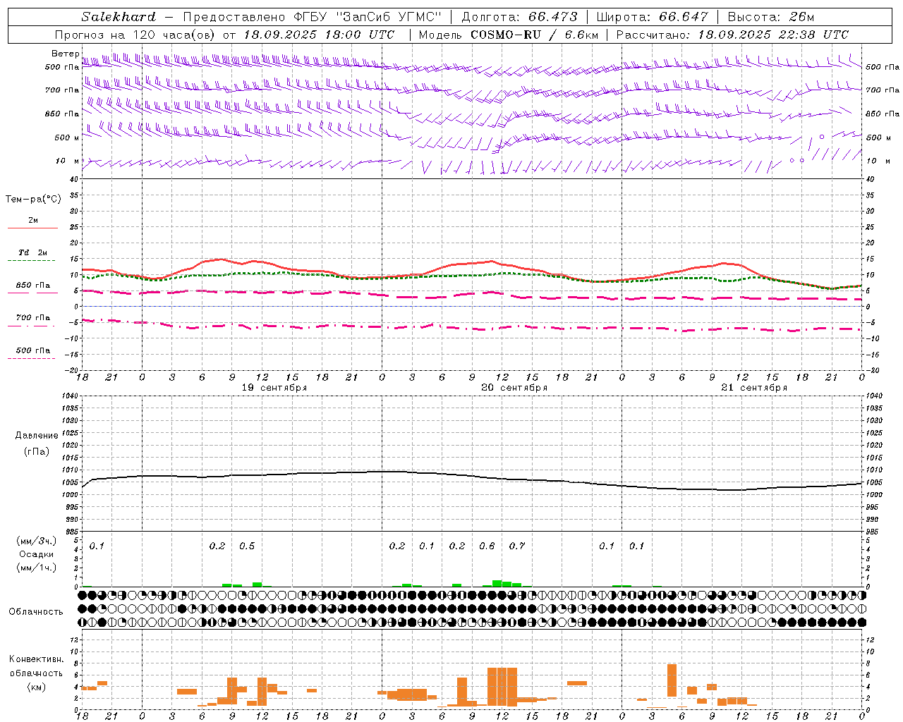903x722 pixels.
Task: Click the 'Конвективн.' convective cloud label
Action: (x=37, y=659)
